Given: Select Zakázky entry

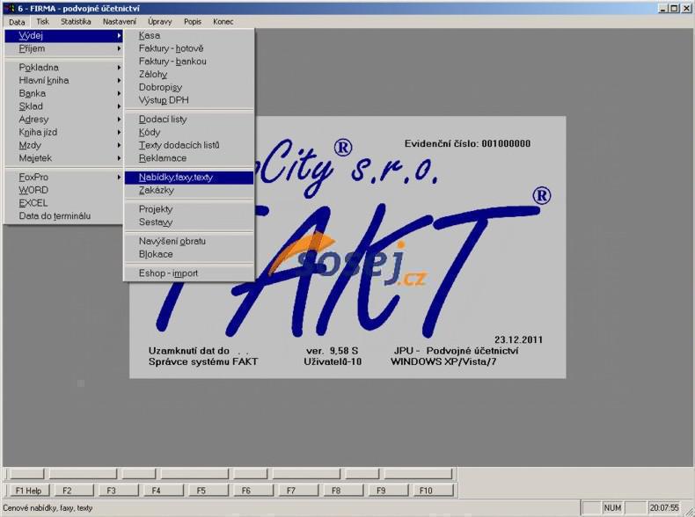Looking at the screenshot, I should click(x=189, y=191).
